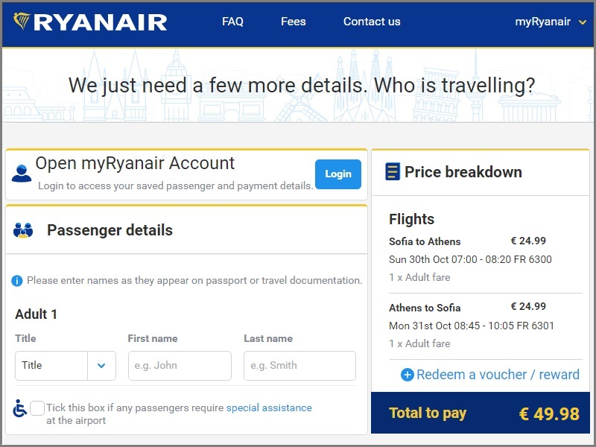Tick the special assistance checkbox
Image resolution: width=596 pixels, height=447 pixels.
pyautogui.click(x=37, y=408)
